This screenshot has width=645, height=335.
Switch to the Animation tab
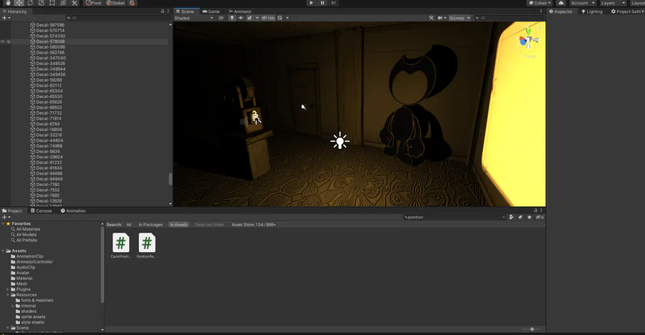pos(73,211)
